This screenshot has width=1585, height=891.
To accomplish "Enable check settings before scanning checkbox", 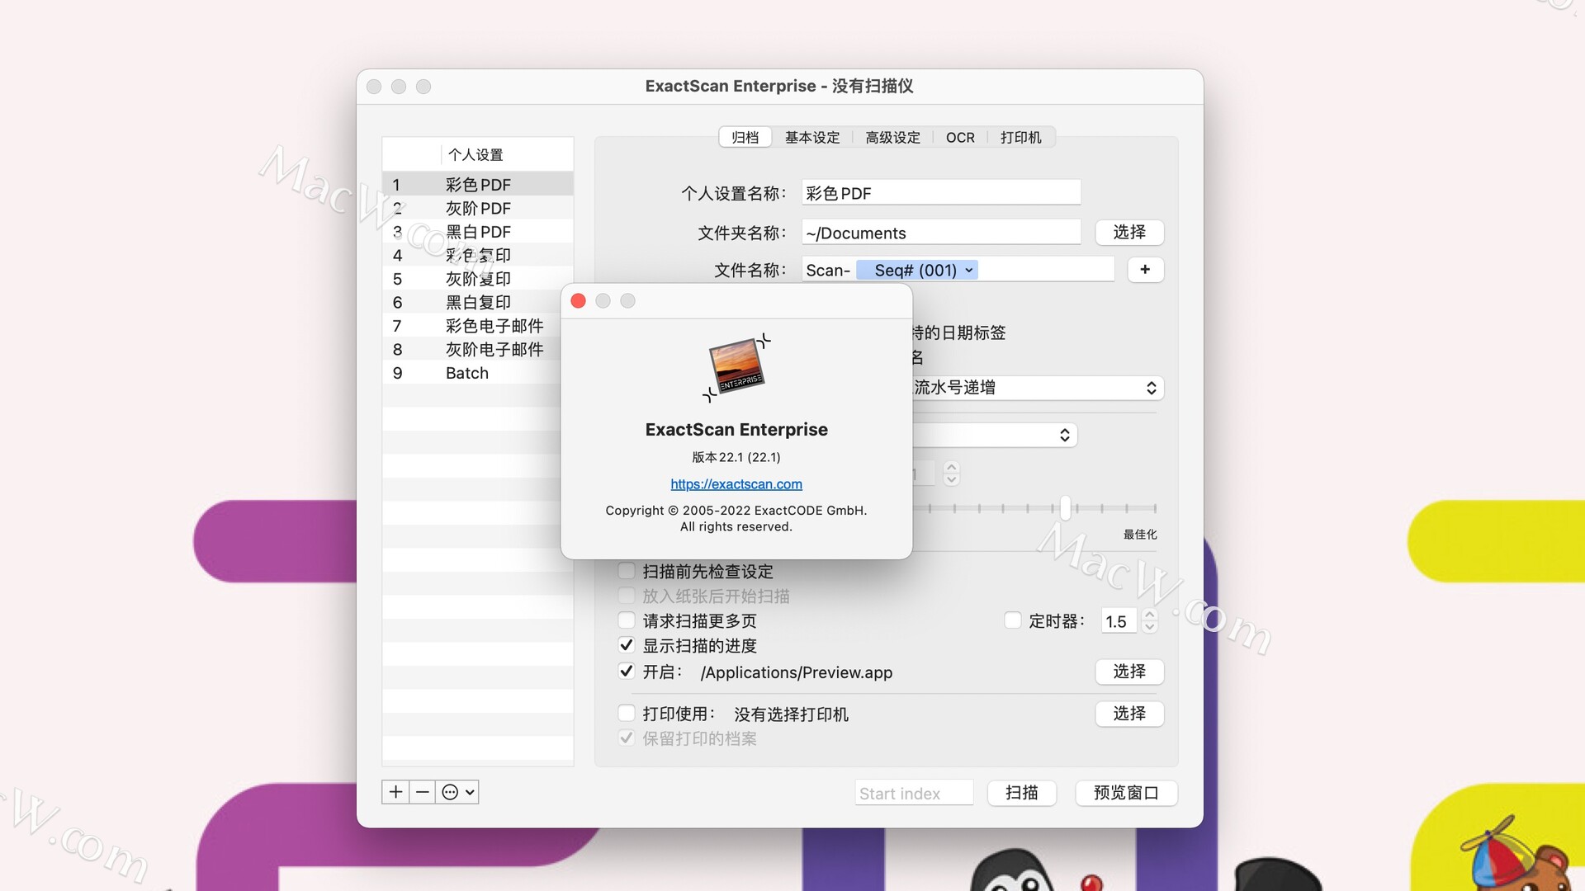I will click(x=627, y=571).
